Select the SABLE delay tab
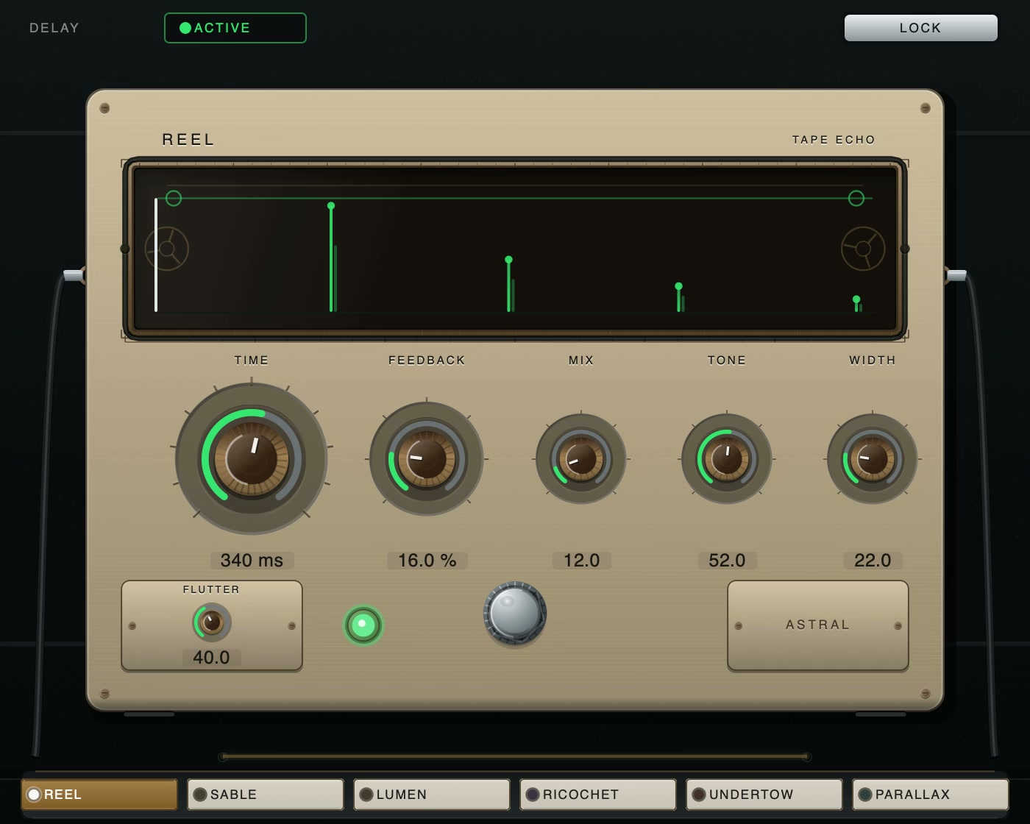This screenshot has height=824, width=1030. click(x=266, y=795)
